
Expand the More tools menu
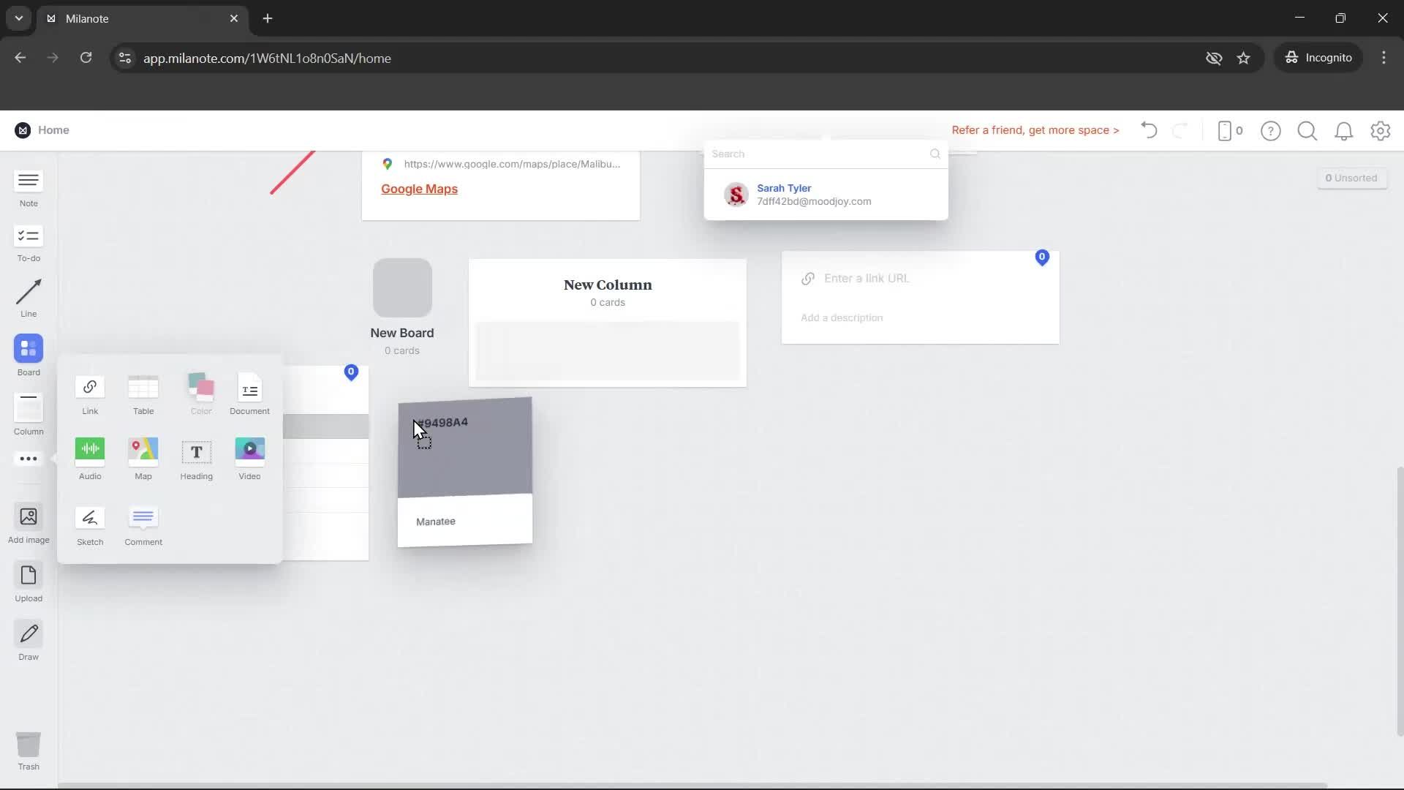[27, 459]
